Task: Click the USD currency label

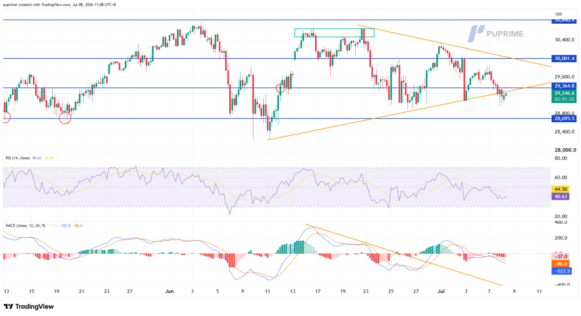Action: pyautogui.click(x=558, y=14)
